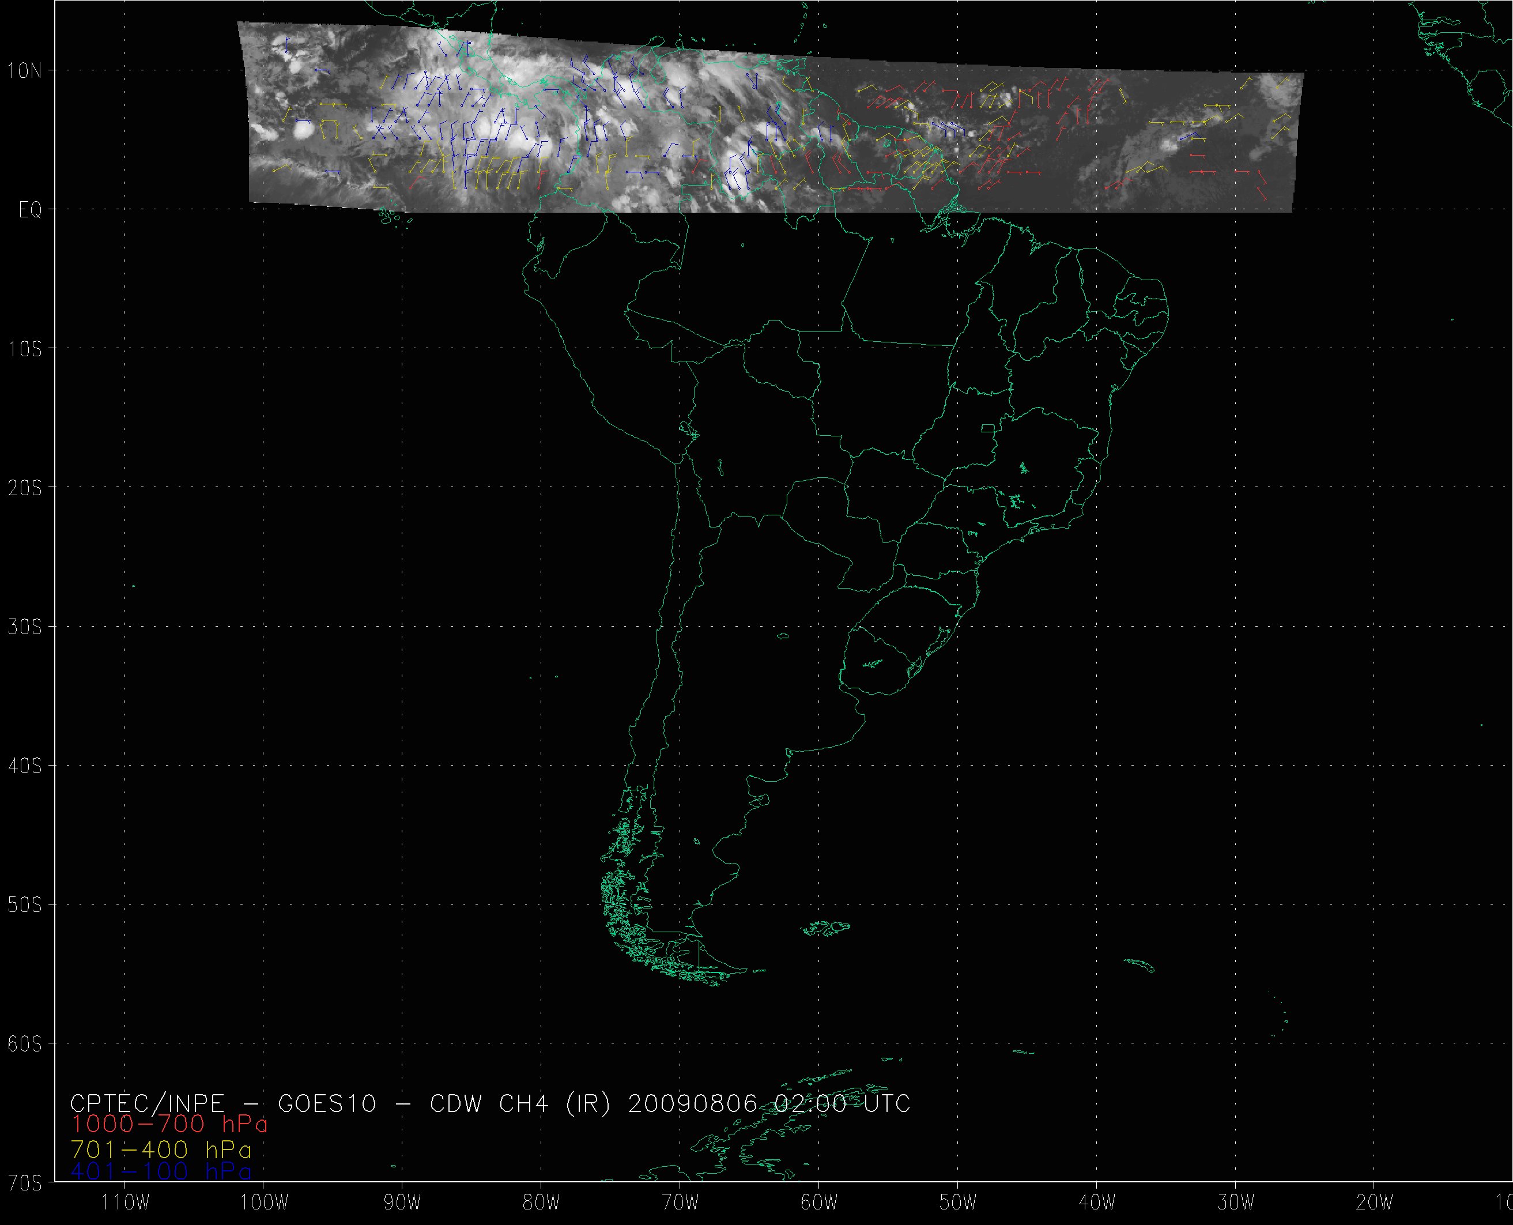Click the 70W longitude axis label
Screen dimensions: 1513x1225
point(681,1202)
